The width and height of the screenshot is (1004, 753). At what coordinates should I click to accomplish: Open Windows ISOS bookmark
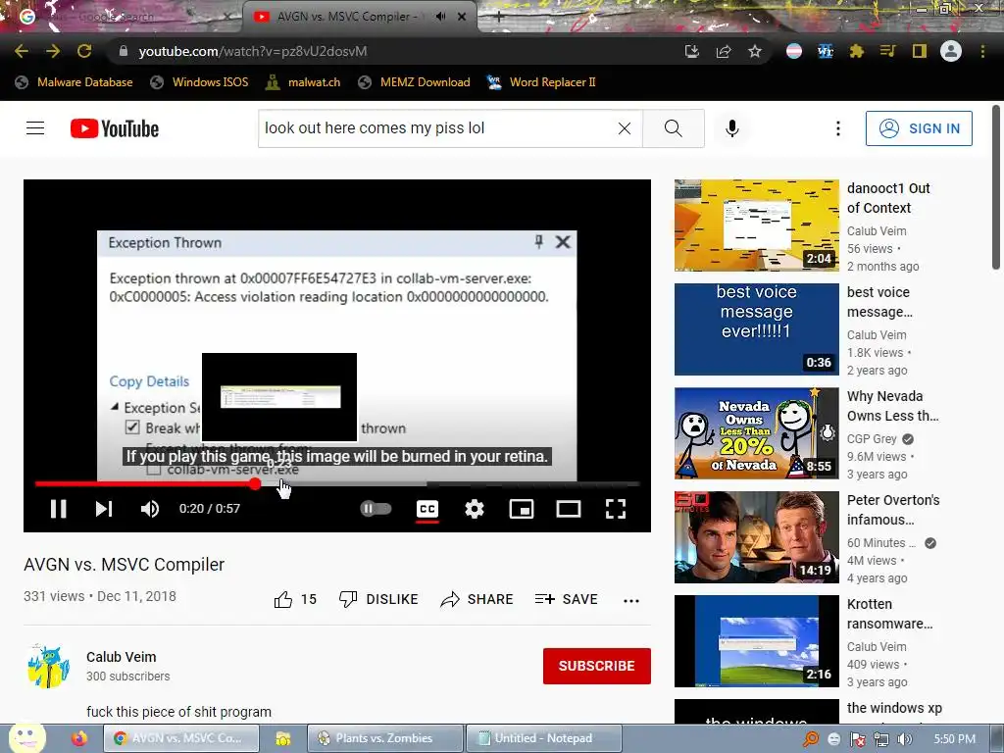199,82
